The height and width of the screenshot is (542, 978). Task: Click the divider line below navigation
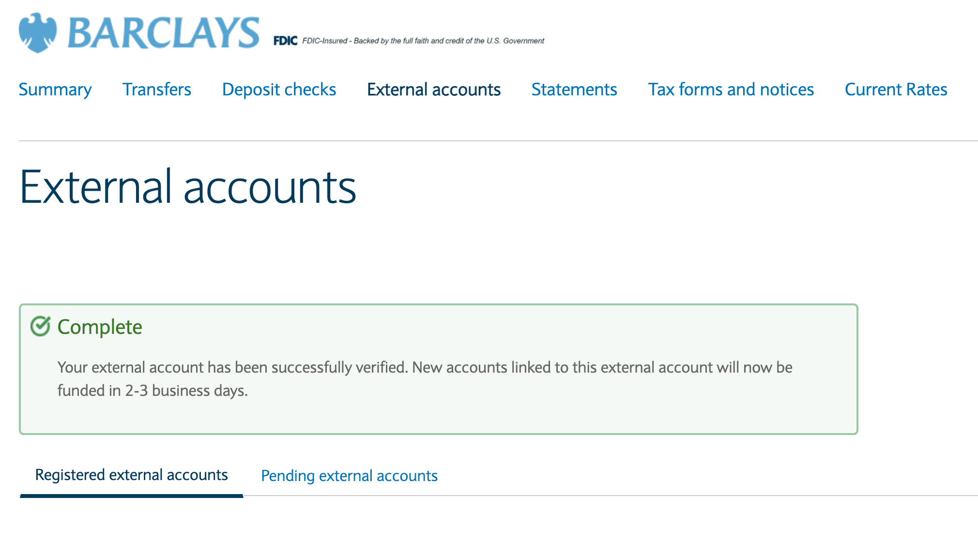[498, 141]
